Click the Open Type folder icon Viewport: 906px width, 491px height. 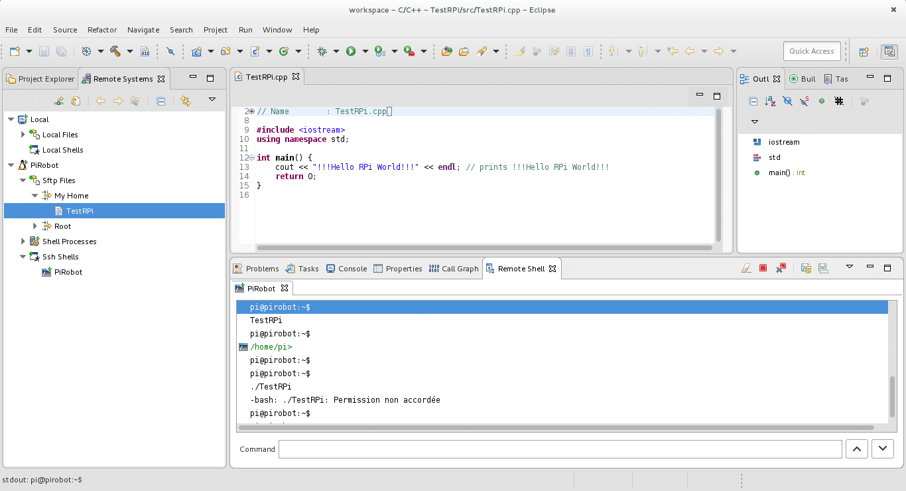(x=446, y=51)
